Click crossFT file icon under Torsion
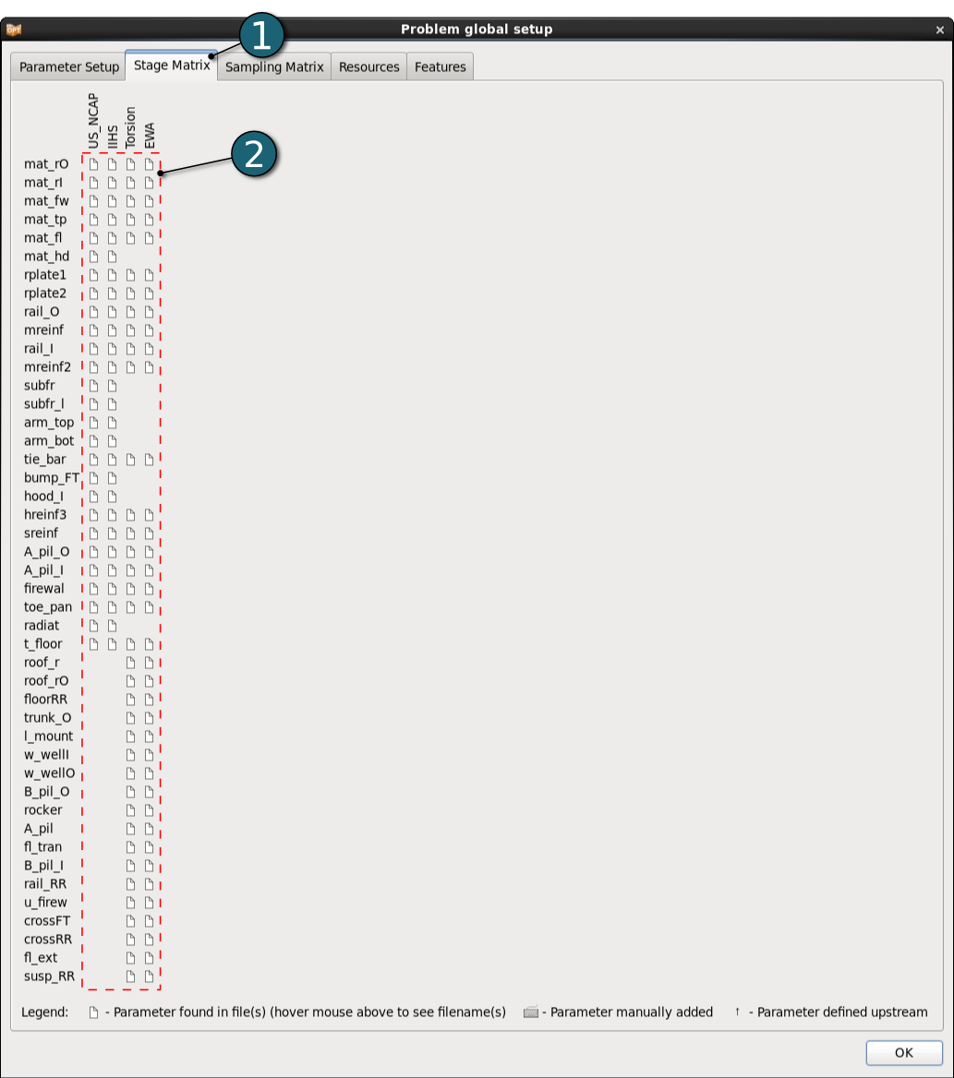 (x=131, y=921)
